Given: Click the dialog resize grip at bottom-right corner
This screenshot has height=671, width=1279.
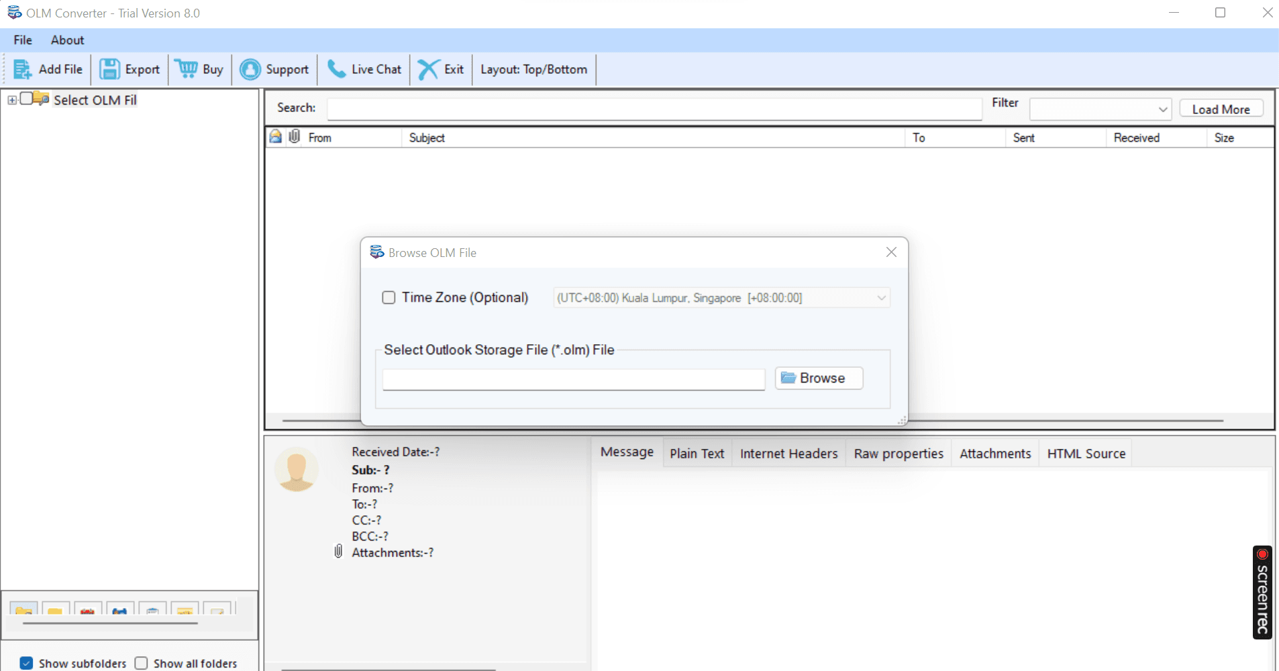Looking at the screenshot, I should click(903, 420).
